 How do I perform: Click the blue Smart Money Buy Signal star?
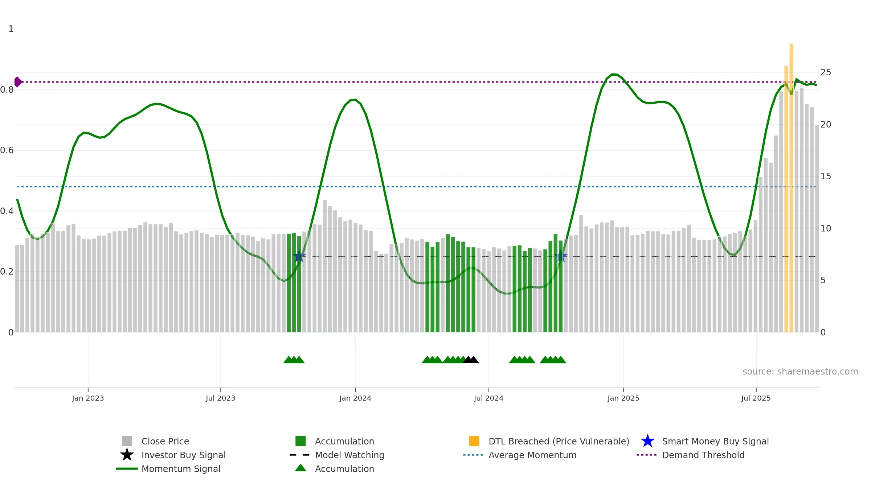coord(647,441)
